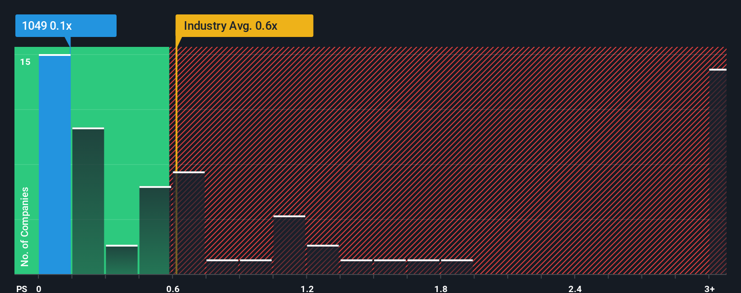
Task: Click the 15 y-axis value label
Action: [x=25, y=62]
